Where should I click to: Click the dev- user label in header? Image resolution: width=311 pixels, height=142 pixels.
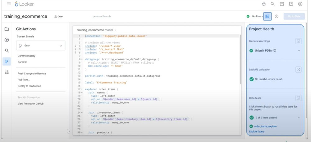point(59,16)
